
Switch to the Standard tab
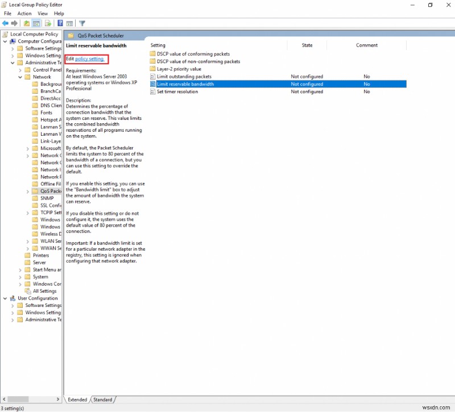tap(103, 399)
